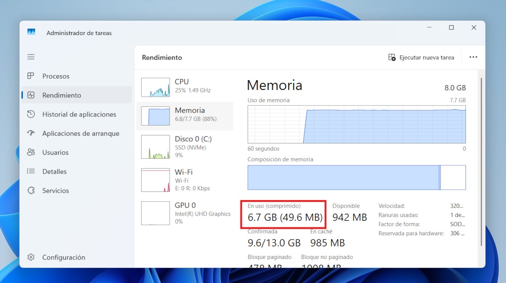Click Ejecutar nueva tarea button
Image resolution: width=506 pixels, height=283 pixels.
click(421, 57)
